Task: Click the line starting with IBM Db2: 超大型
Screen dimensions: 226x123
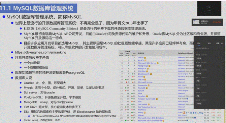Action: click(52, 107)
